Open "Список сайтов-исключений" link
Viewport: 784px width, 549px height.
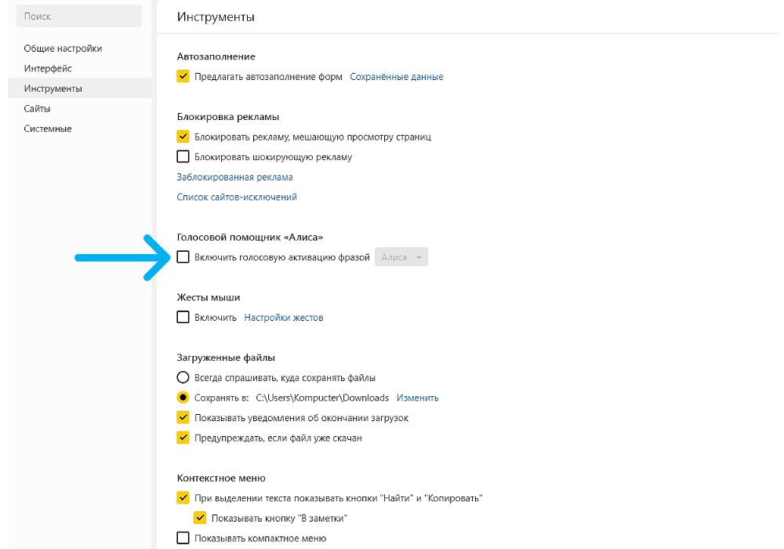237,197
